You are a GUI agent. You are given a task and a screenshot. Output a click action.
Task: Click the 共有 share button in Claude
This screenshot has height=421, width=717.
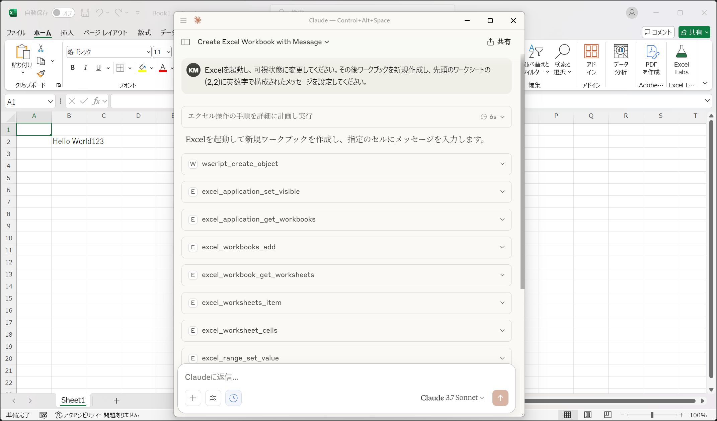click(x=499, y=42)
